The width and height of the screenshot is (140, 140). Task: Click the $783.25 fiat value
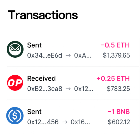(x=118, y=89)
